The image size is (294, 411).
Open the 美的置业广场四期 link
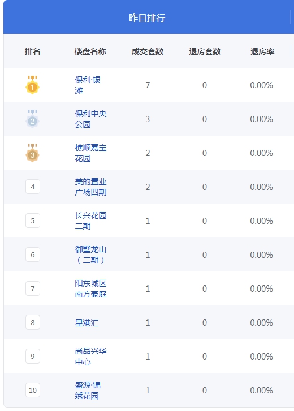pyautogui.click(x=90, y=187)
